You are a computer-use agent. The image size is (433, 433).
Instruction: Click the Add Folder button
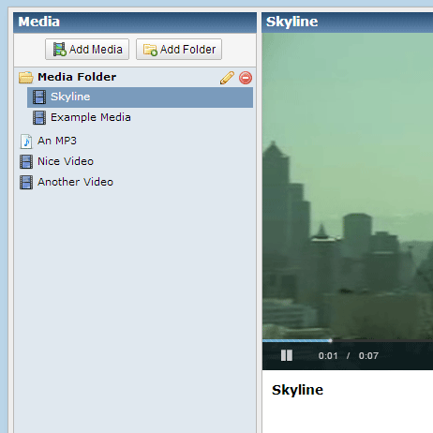coord(179,49)
